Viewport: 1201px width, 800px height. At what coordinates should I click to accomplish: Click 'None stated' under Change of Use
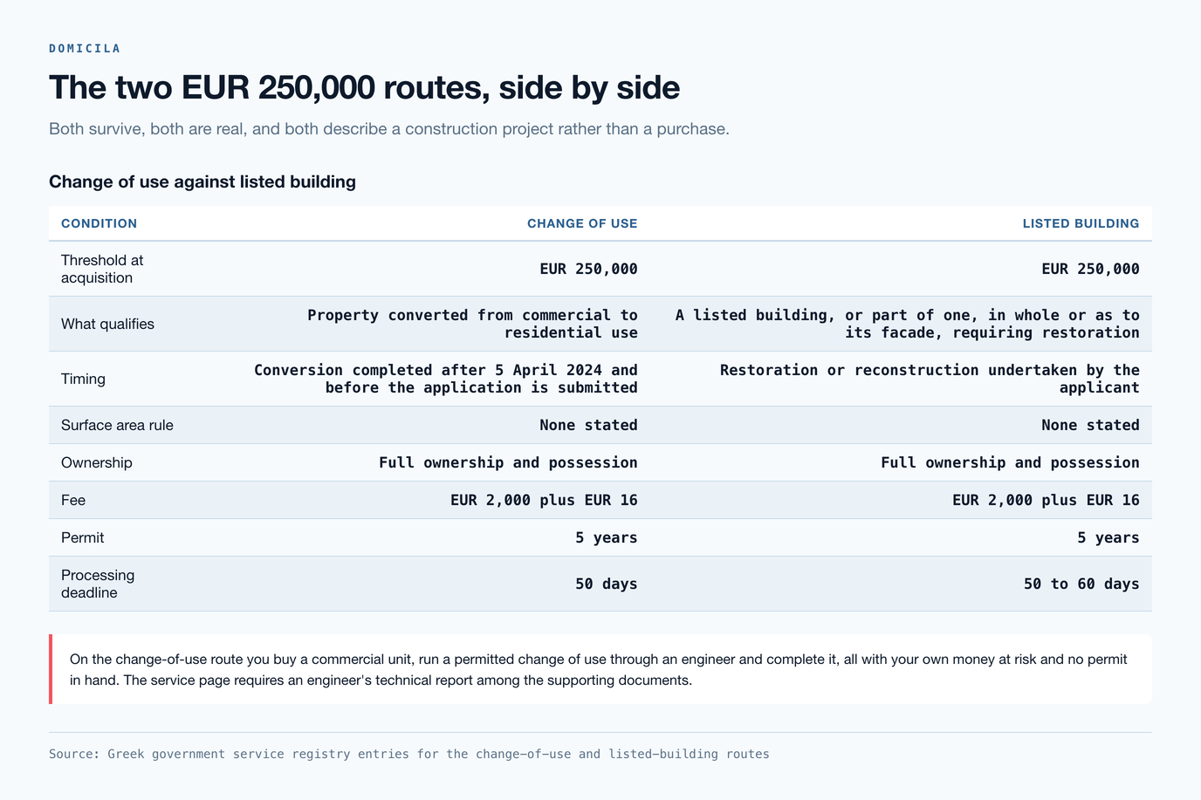(588, 425)
